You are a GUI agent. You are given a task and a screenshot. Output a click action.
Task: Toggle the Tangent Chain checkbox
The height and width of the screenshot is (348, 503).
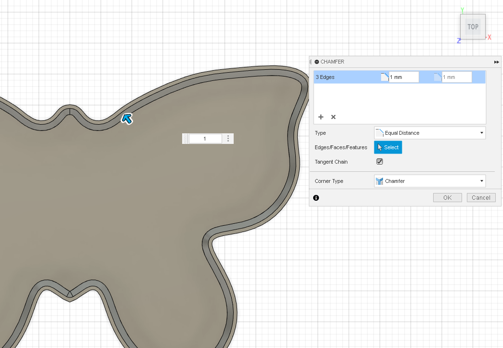380,162
